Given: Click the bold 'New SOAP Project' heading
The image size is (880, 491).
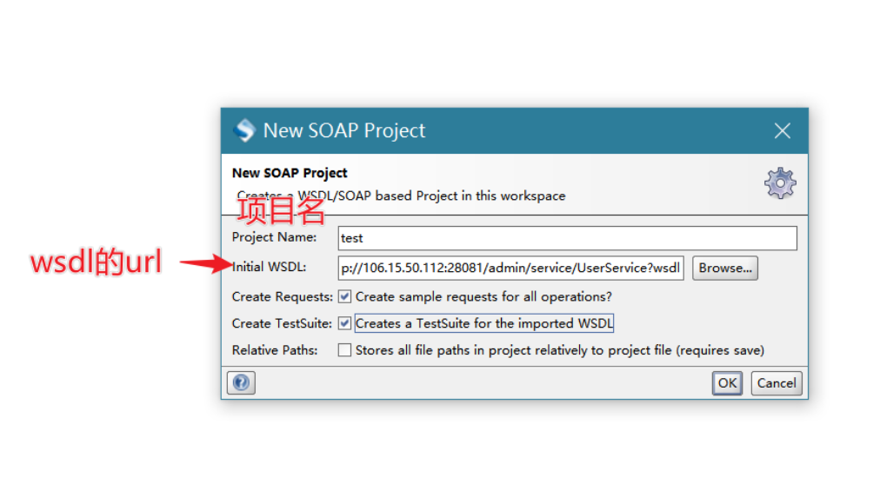Looking at the screenshot, I should coord(290,173).
